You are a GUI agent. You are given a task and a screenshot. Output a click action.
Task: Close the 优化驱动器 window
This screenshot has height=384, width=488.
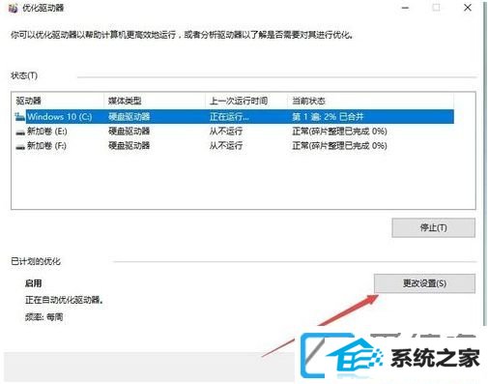click(468, 8)
